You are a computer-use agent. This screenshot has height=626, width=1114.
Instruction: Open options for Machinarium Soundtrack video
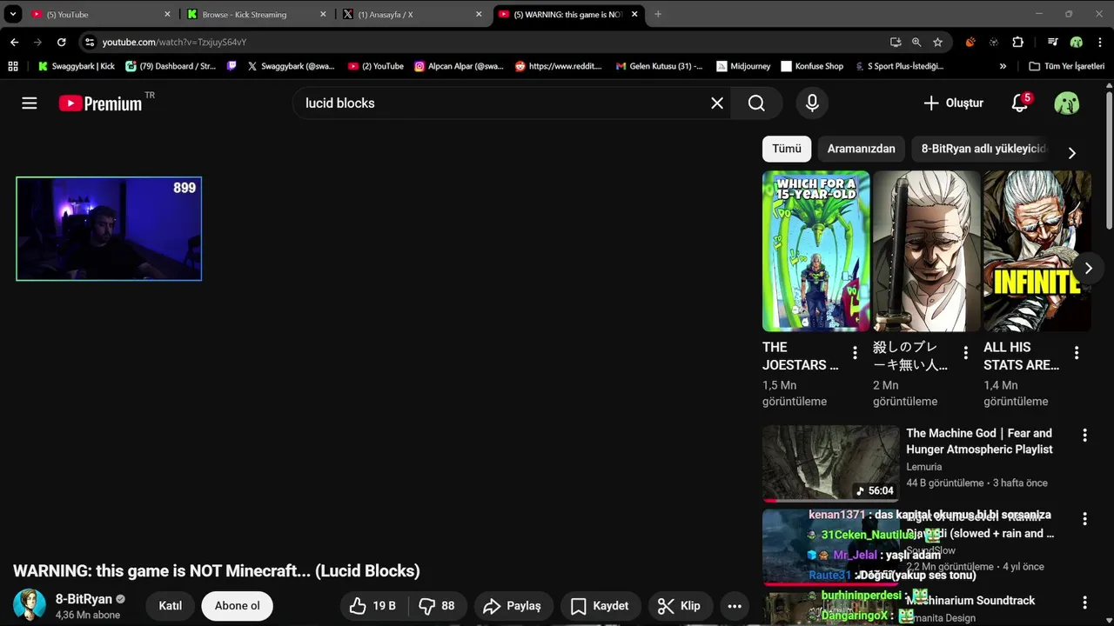pos(1084,603)
